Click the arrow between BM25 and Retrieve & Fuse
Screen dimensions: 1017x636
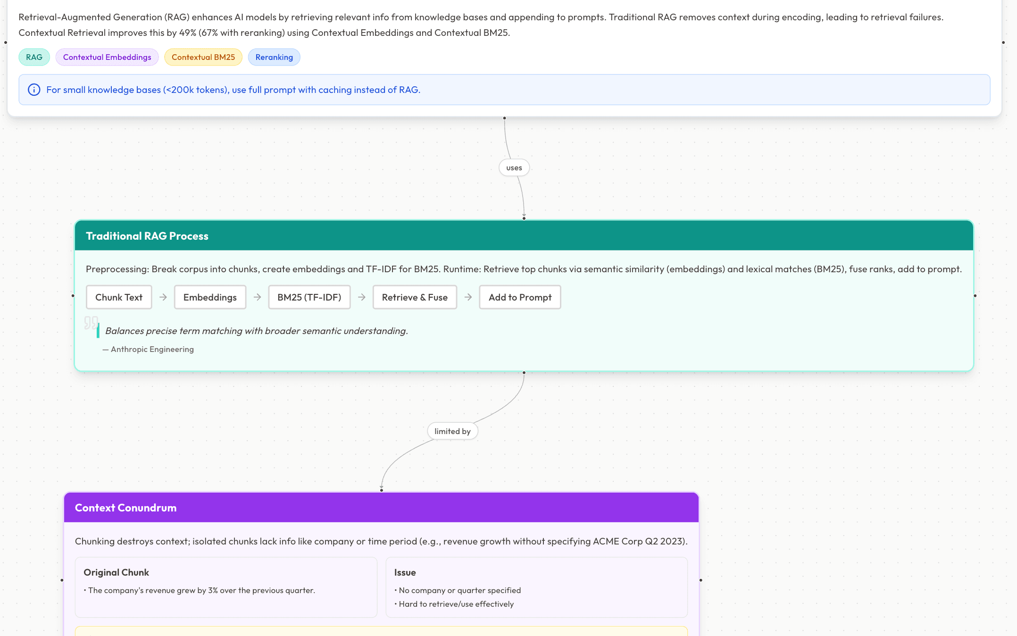[361, 297]
